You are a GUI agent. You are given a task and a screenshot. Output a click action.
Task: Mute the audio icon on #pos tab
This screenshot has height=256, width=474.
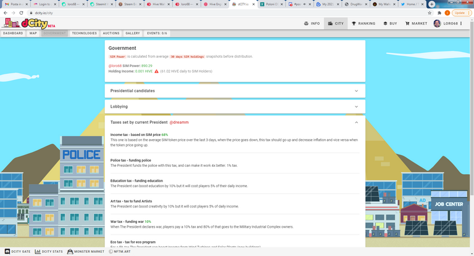click(304, 4)
